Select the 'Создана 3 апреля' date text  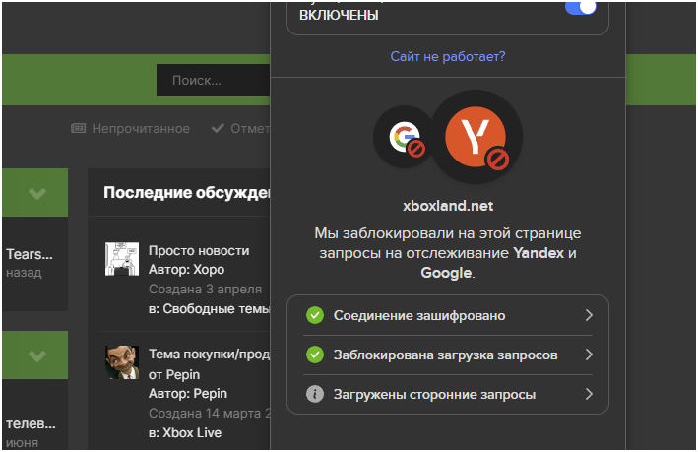[205, 289]
